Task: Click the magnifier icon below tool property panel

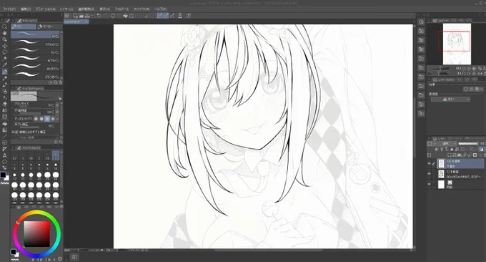Action: point(61,142)
